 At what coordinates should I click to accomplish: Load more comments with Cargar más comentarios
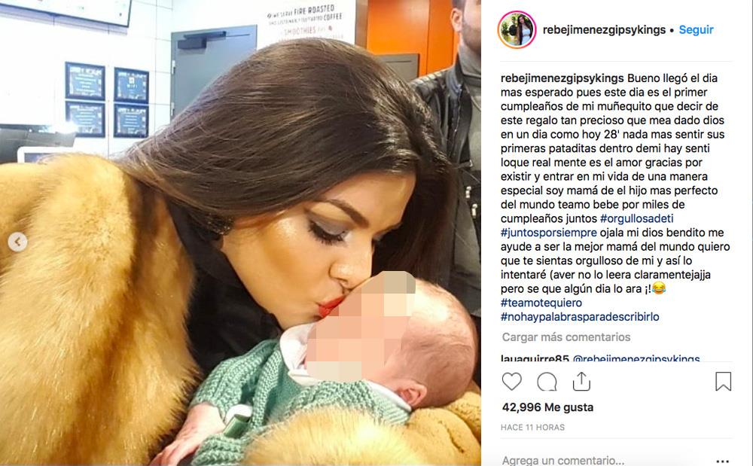(566, 337)
